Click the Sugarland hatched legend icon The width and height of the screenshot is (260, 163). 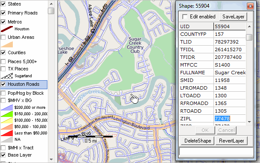pos(7,76)
